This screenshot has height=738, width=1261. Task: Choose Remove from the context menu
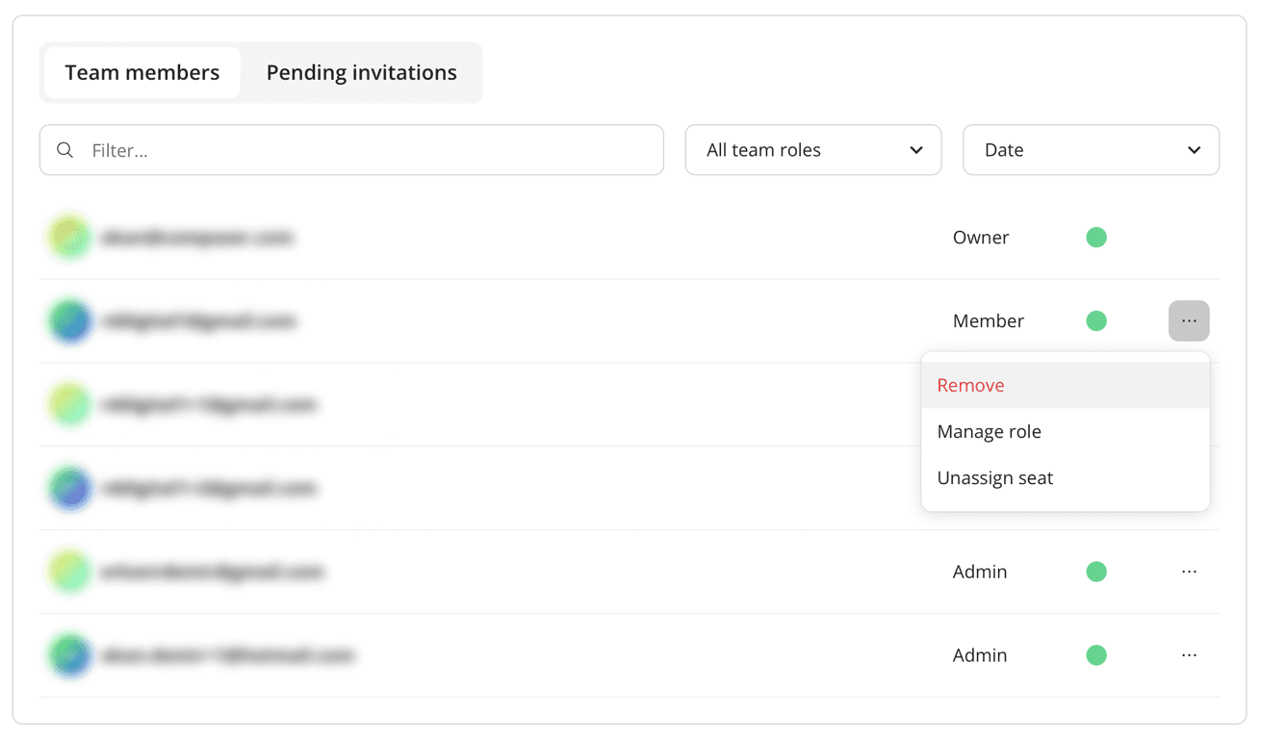tap(970, 385)
